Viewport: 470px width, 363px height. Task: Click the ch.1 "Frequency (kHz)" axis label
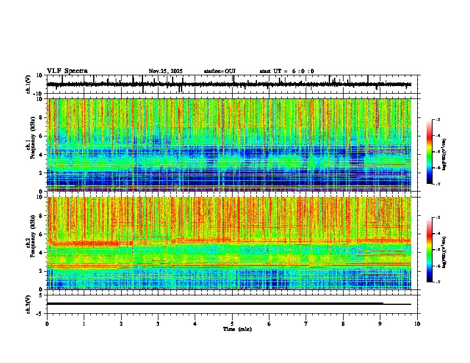[33, 138]
